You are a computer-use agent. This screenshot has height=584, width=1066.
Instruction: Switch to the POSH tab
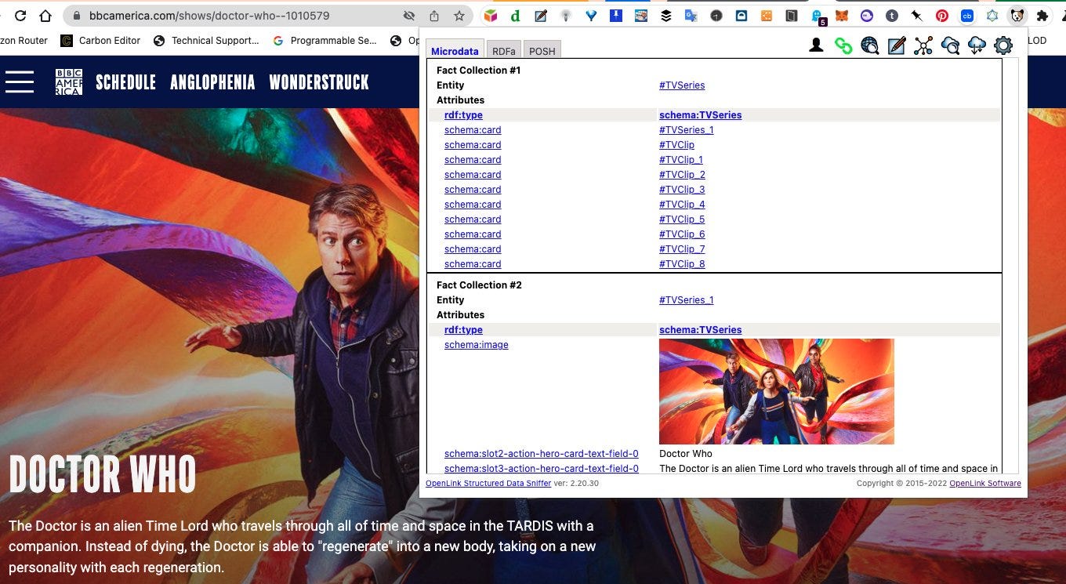[x=542, y=51]
